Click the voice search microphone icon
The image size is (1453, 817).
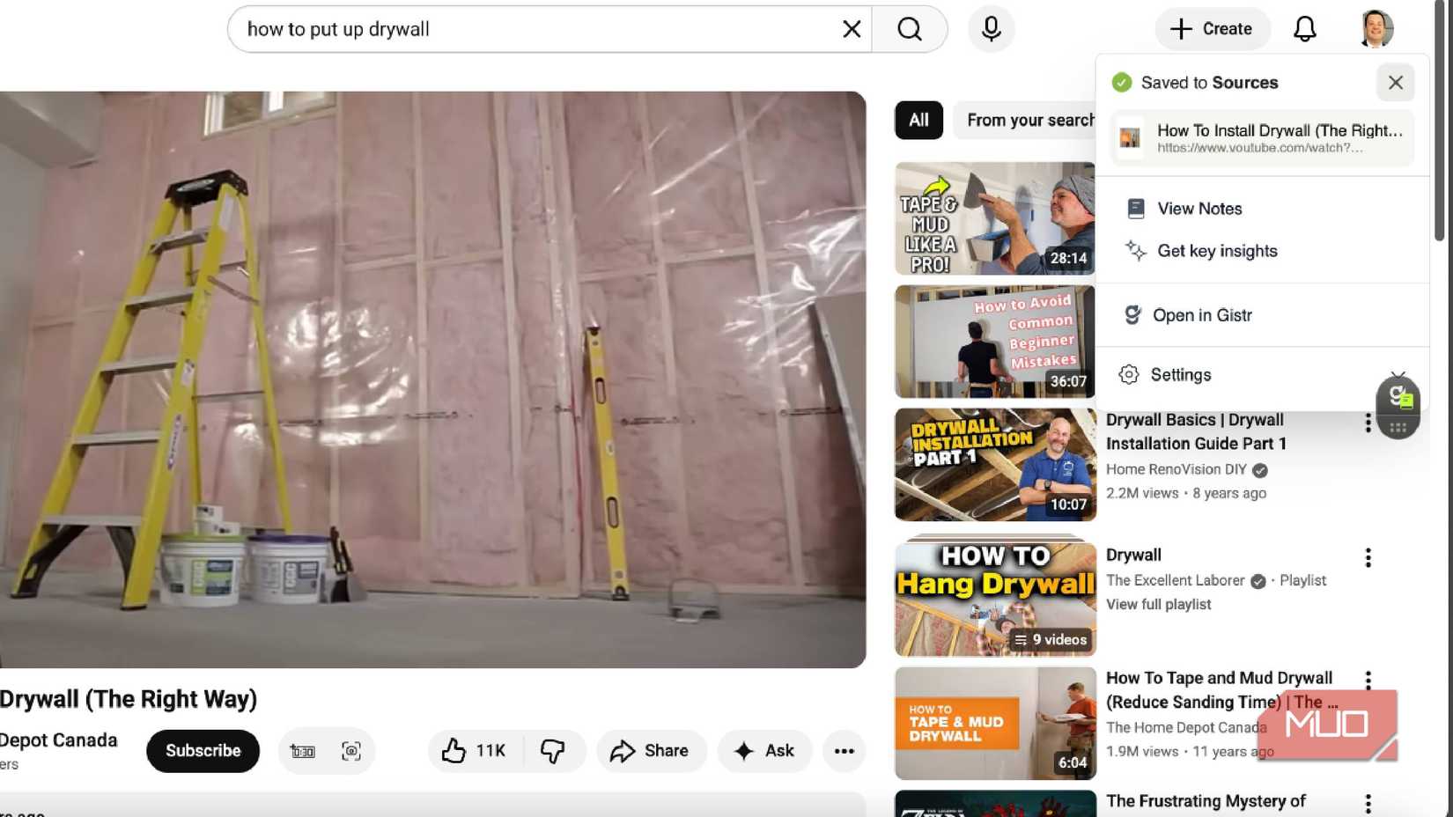pos(990,28)
